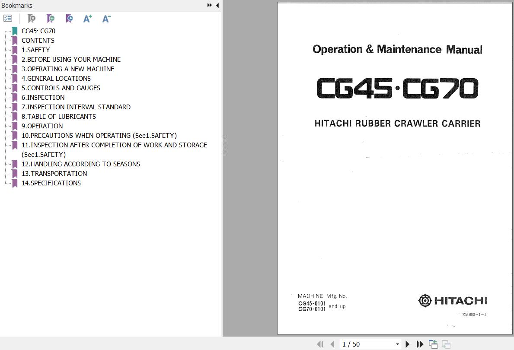Click the bookmark icon beside 8.TABLE OF LUBRICANTS
The height and width of the screenshot is (350, 514).
pos(14,117)
